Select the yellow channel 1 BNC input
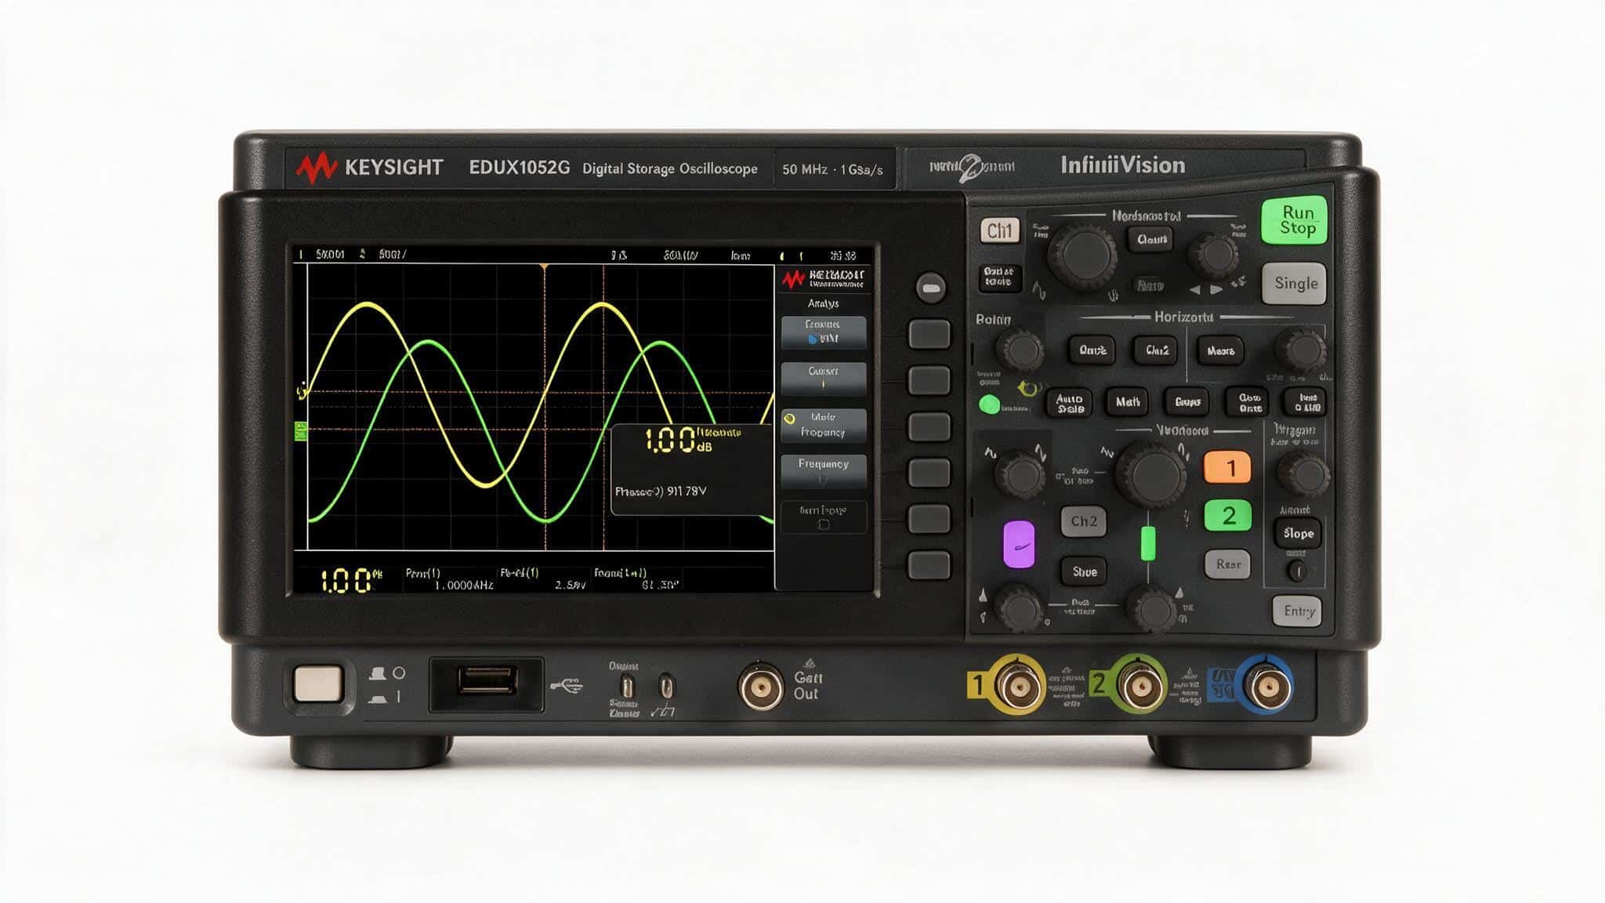 [x=1018, y=687]
